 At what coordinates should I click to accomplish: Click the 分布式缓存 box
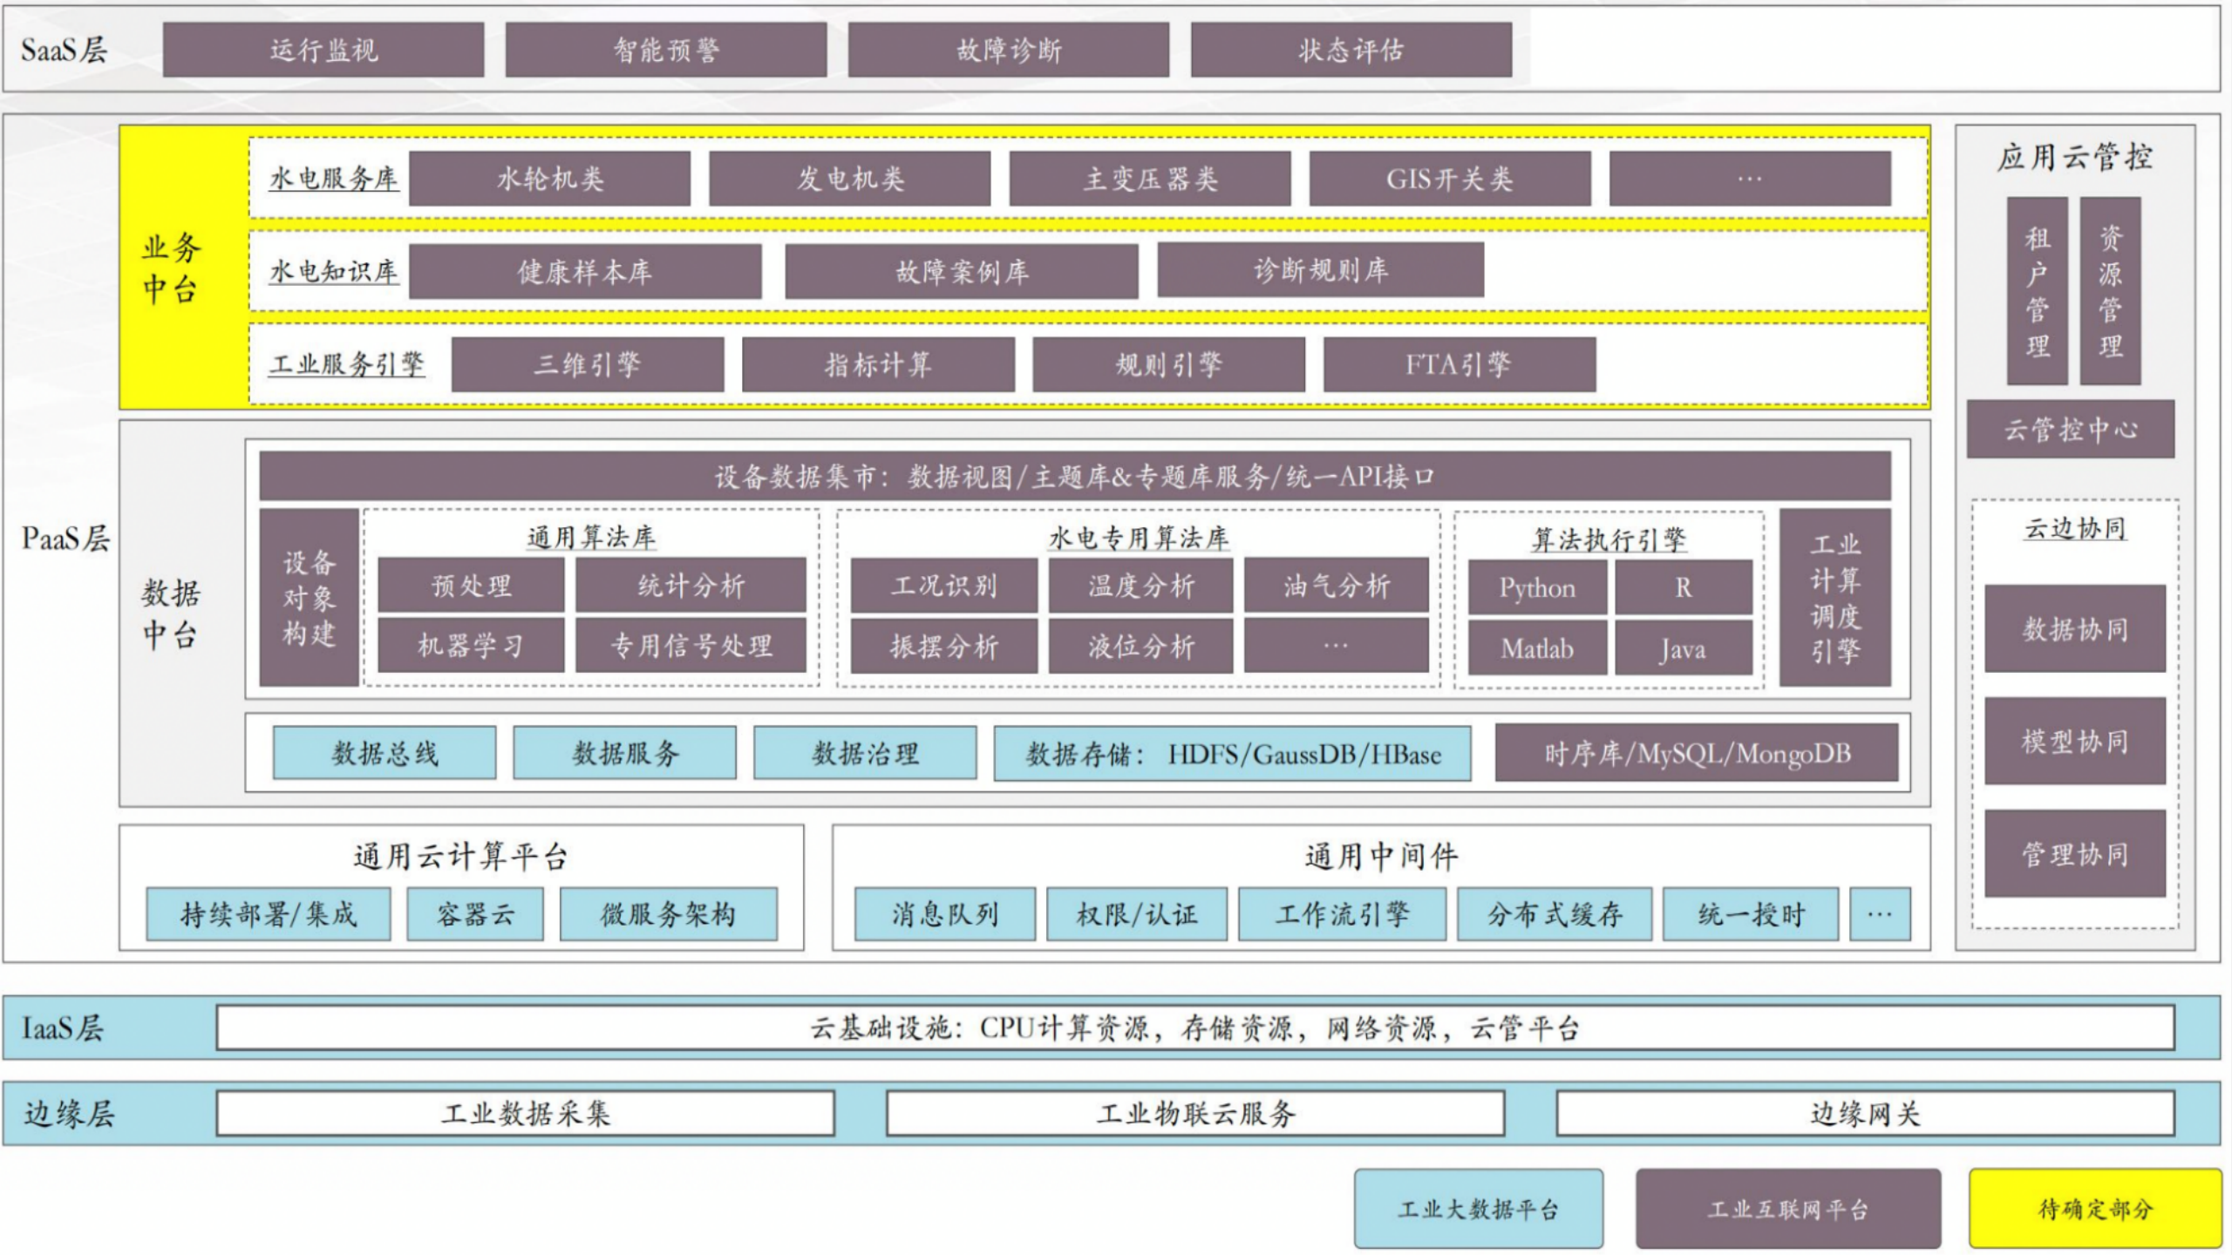click(x=1555, y=914)
